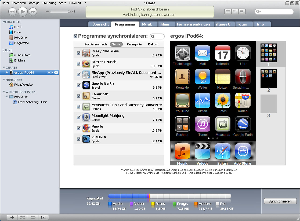The width and height of the screenshot is (300, 221).
Task: Uncheck Crazy Machines app
Action: [78, 53]
